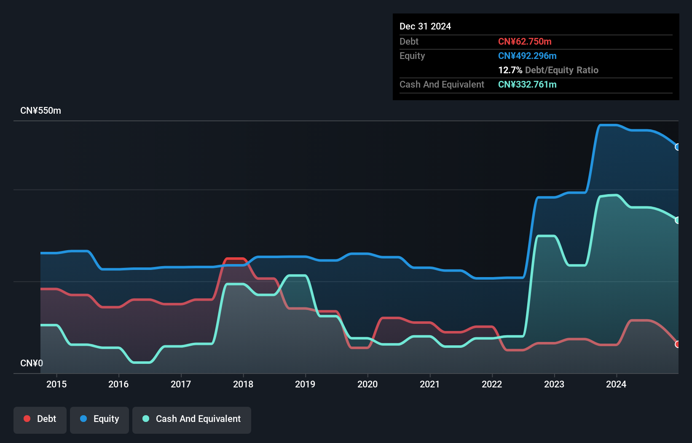Click the 2015 x-axis label

(x=56, y=384)
